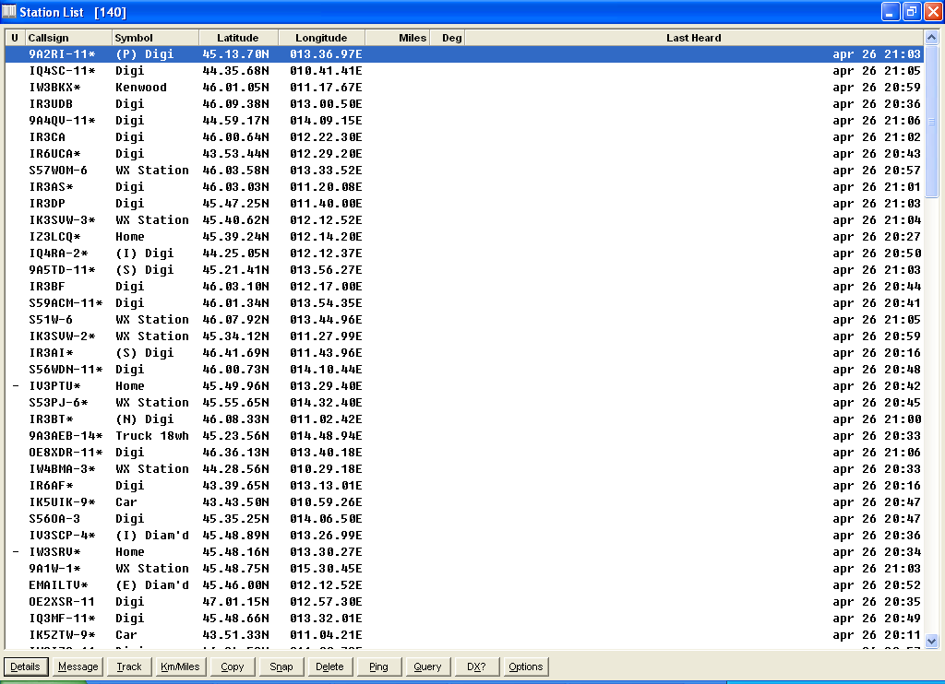Select station IK3SVW-2*
945x684 pixels.
[464, 336]
